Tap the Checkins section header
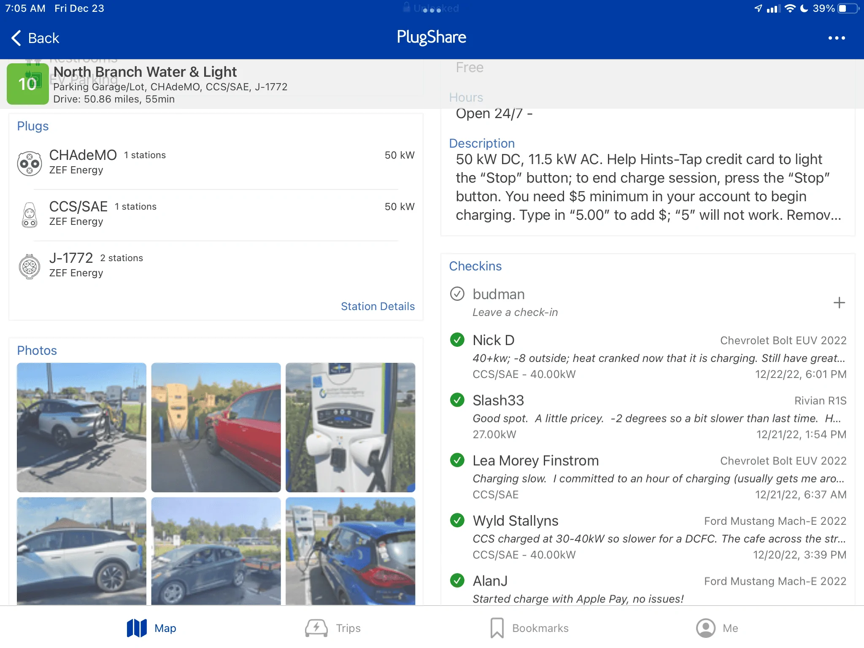This screenshot has width=864, height=648. coord(475,266)
